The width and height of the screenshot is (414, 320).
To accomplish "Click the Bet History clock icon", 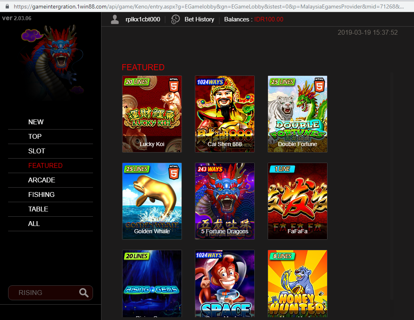I will click(175, 19).
